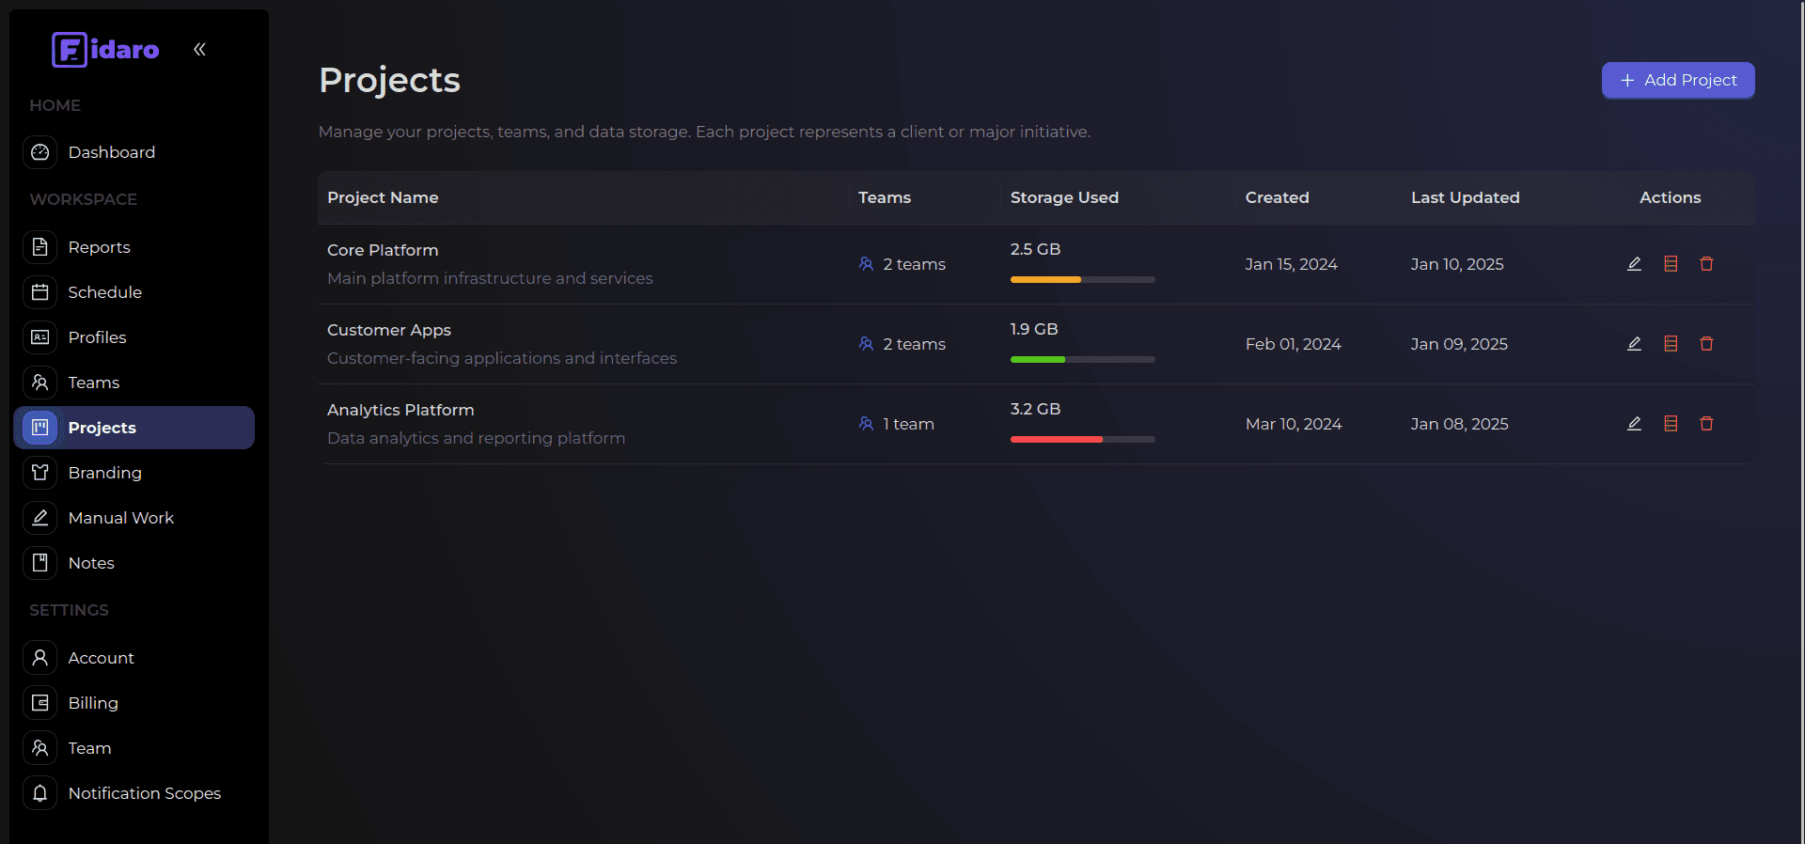1805x844 pixels.
Task: Navigate to Branding section
Action: (104, 473)
